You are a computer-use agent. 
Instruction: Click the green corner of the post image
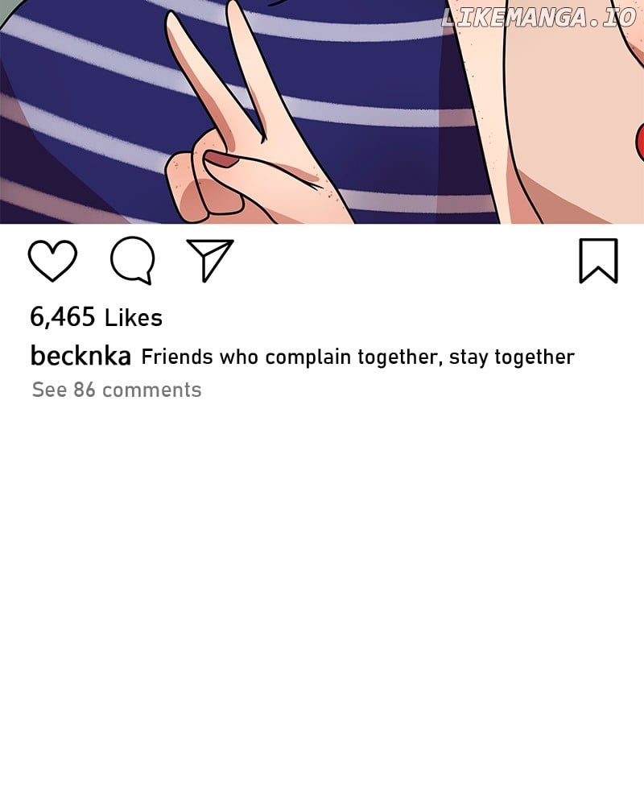pos(6,11)
